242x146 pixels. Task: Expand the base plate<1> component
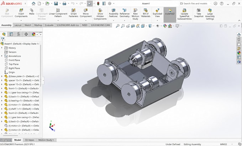click(2, 76)
